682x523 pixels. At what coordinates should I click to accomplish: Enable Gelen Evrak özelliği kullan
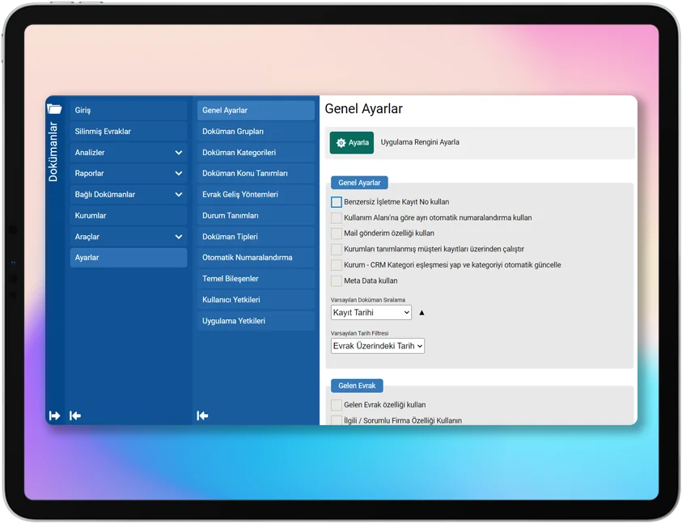pos(337,405)
